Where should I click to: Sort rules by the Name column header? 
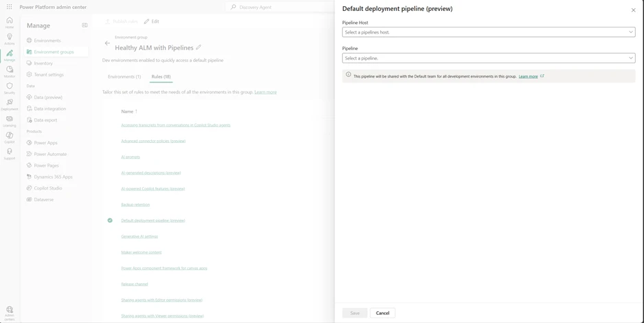[127, 111]
